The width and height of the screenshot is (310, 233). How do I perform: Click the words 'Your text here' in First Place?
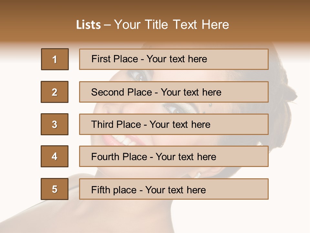point(177,59)
